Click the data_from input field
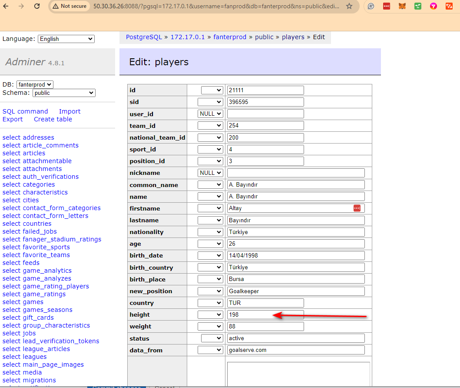 coord(296,350)
